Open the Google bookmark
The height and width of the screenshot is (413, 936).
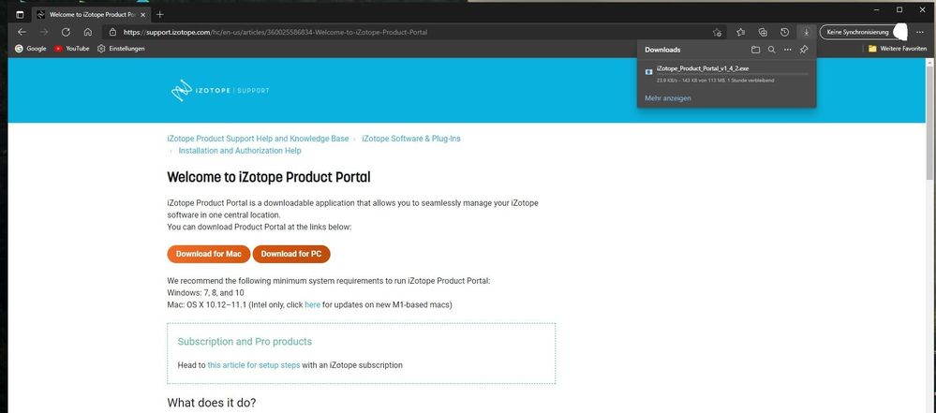pyautogui.click(x=30, y=49)
